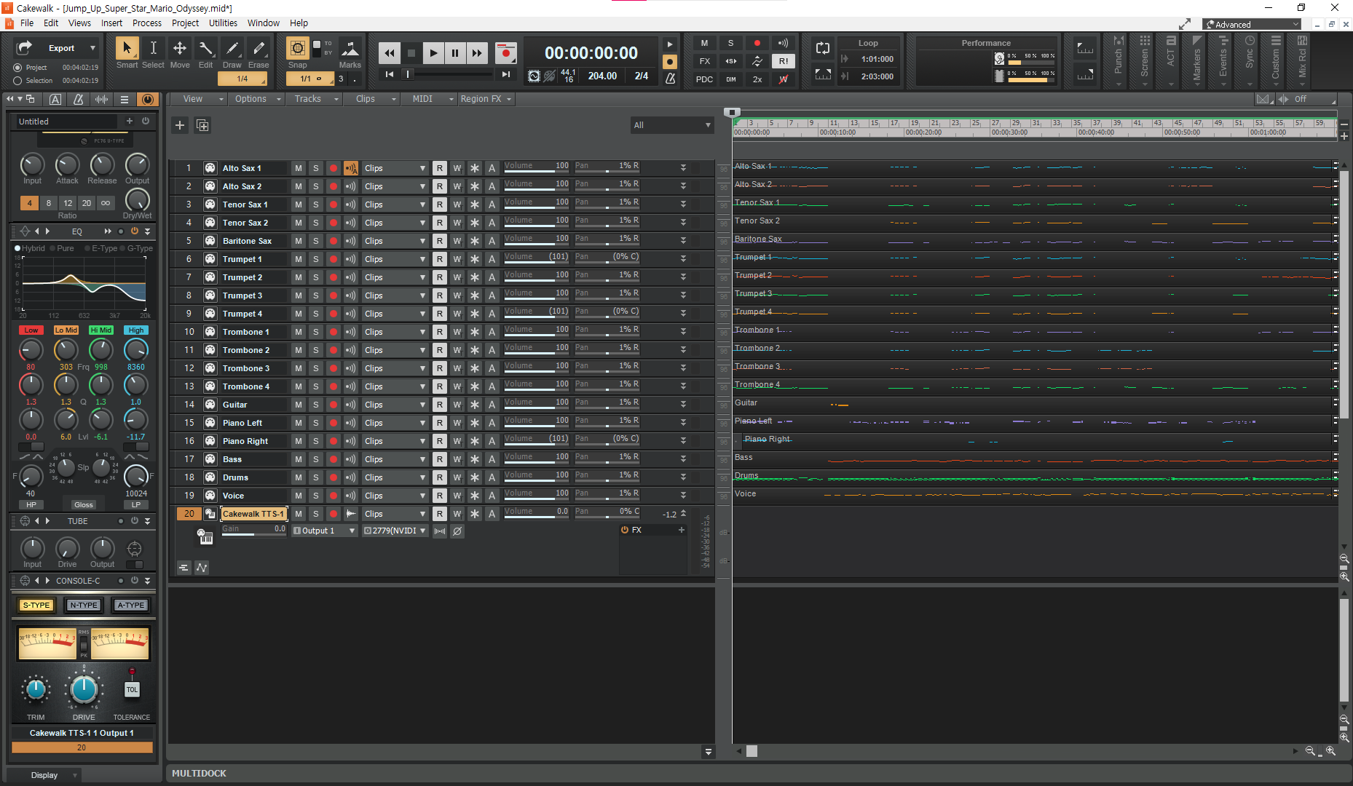Screen dimensions: 1353x786
Task: Select the Selection export radio button
Action: tap(17, 81)
